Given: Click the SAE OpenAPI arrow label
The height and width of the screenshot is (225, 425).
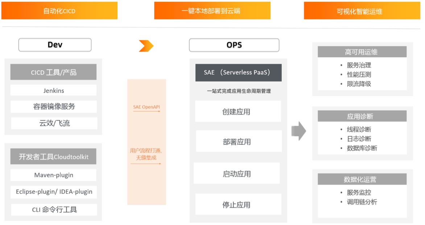Looking at the screenshot, I should [146, 108].
